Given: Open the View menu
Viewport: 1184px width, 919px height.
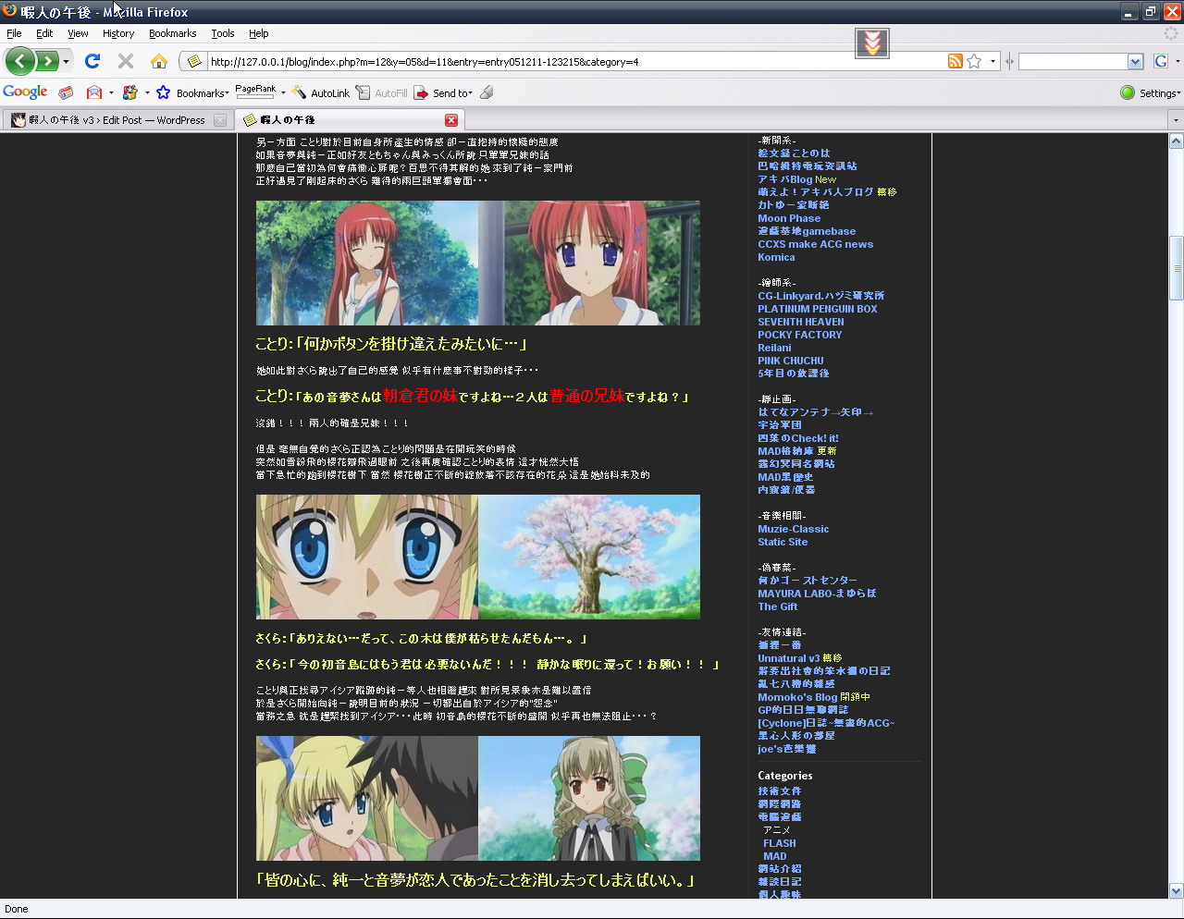Looking at the screenshot, I should coord(78,33).
